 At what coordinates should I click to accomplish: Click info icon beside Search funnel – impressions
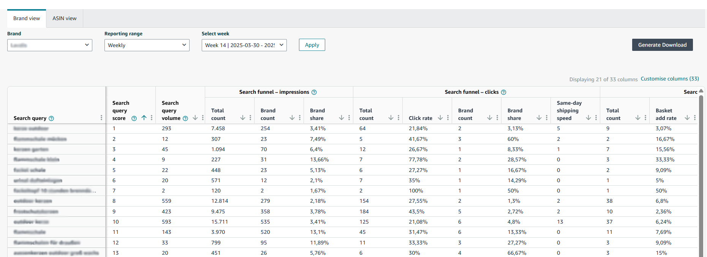[314, 92]
